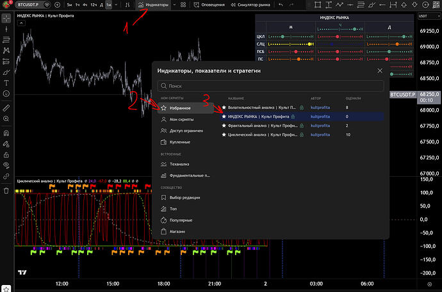Open the Теханализ built-in category
The image size is (442, 292).
[186, 164]
